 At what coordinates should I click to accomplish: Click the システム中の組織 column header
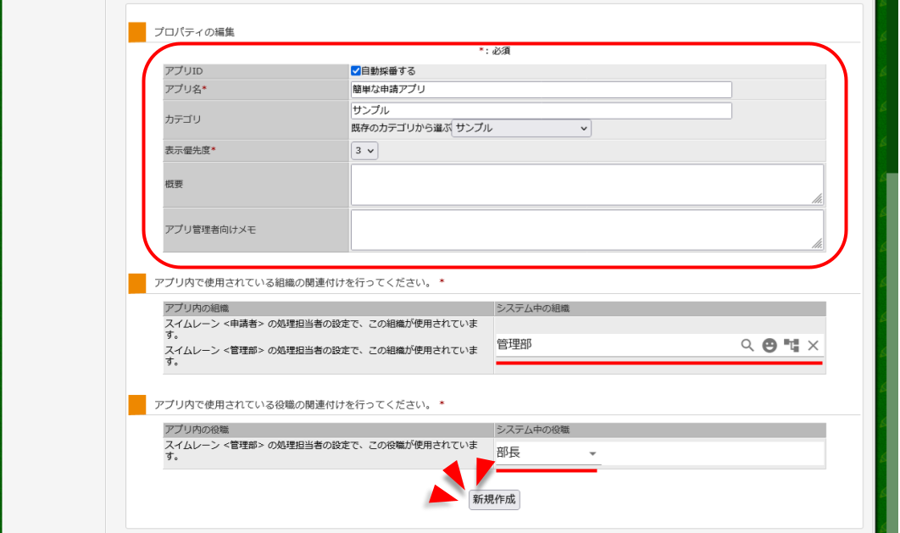[x=660, y=308]
